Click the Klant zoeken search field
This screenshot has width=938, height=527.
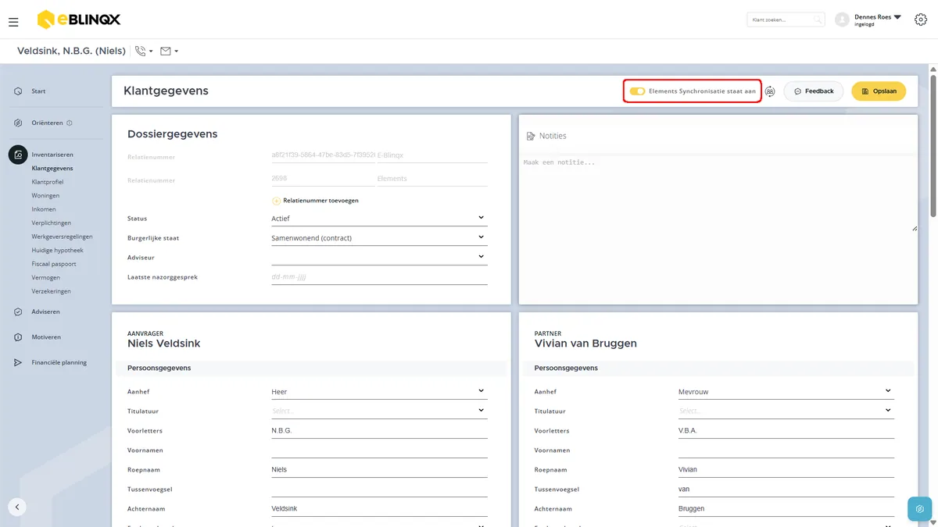click(x=786, y=20)
